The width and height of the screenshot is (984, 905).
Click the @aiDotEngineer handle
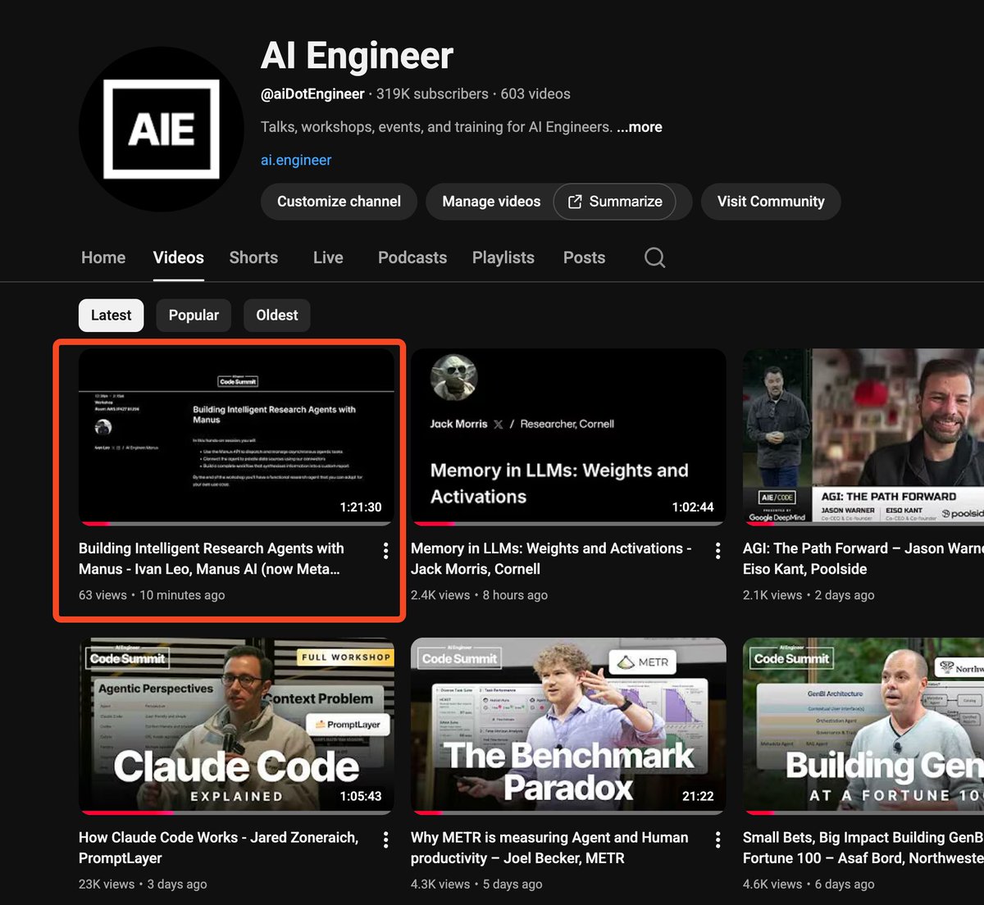click(312, 94)
